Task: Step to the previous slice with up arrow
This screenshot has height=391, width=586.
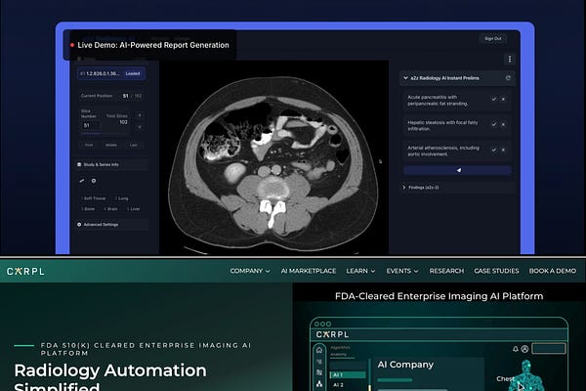Action: [140, 115]
